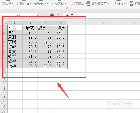Open the 纸张大小 paper size dropdown
This screenshot has width=140, height=113.
[41, 4]
